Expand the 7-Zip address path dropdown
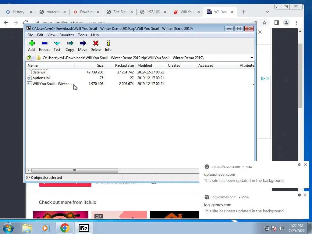This screenshot has width=312, height=234. 252,58
